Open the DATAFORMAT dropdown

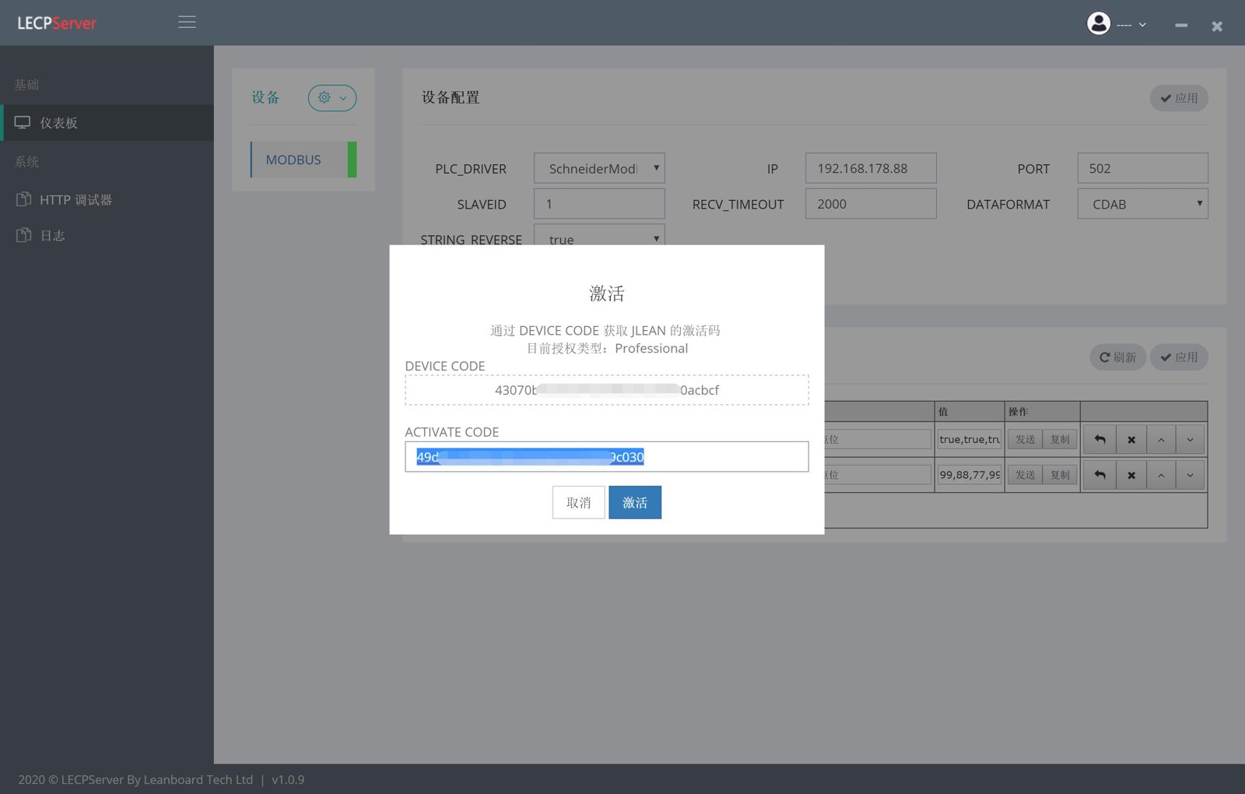coord(1142,204)
